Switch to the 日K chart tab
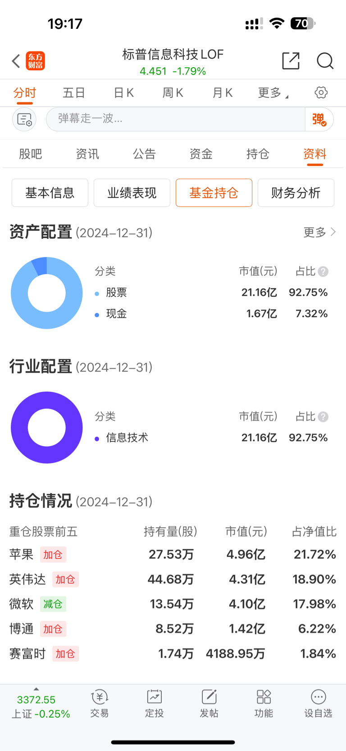 (x=123, y=93)
